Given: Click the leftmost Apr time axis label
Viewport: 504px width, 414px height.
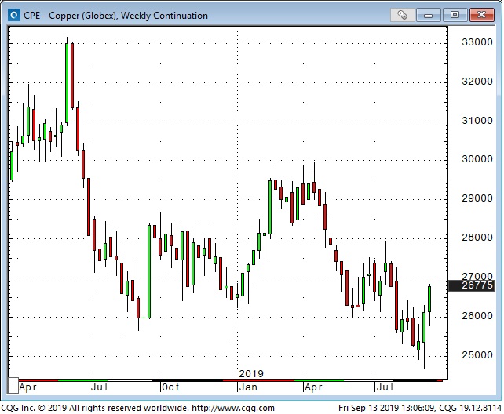Looking at the screenshot, I should [x=27, y=387].
